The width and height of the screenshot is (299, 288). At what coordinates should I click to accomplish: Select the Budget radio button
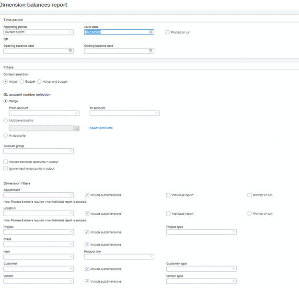click(22, 82)
